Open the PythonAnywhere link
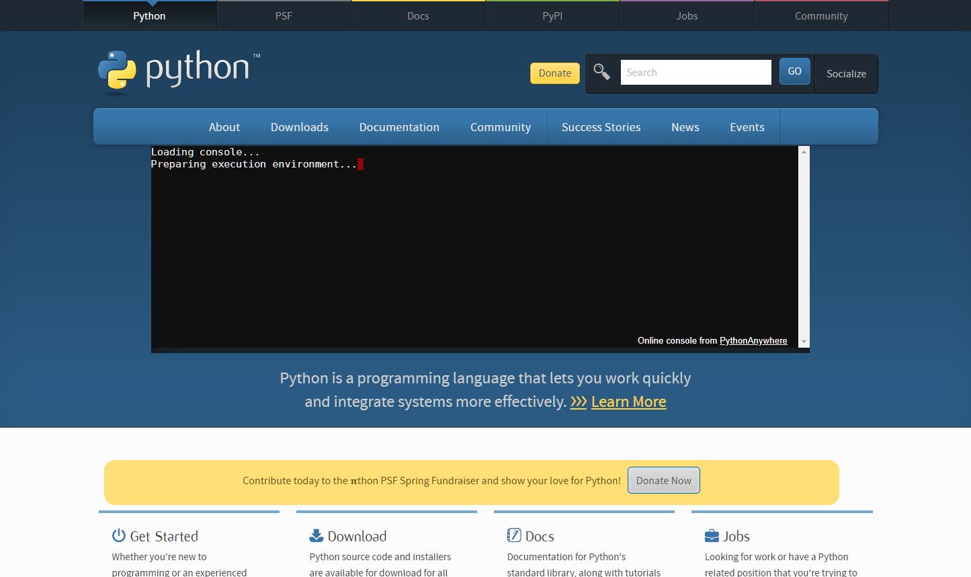This screenshot has height=577, width=971. 753,340
